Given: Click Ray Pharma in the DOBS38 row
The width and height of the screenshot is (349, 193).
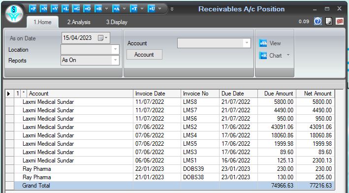Looking at the screenshot, I should 37,177.
